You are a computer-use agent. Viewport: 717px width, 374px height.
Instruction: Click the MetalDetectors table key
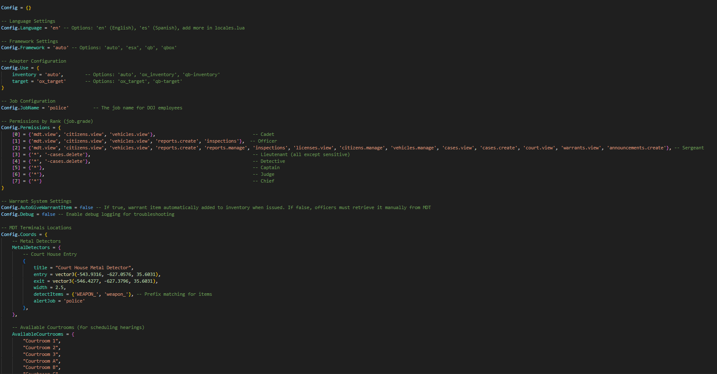31,247
